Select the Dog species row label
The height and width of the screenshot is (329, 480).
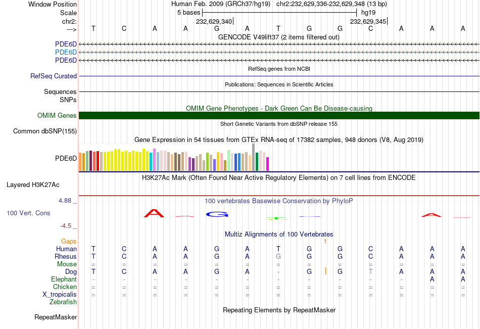[x=71, y=272]
